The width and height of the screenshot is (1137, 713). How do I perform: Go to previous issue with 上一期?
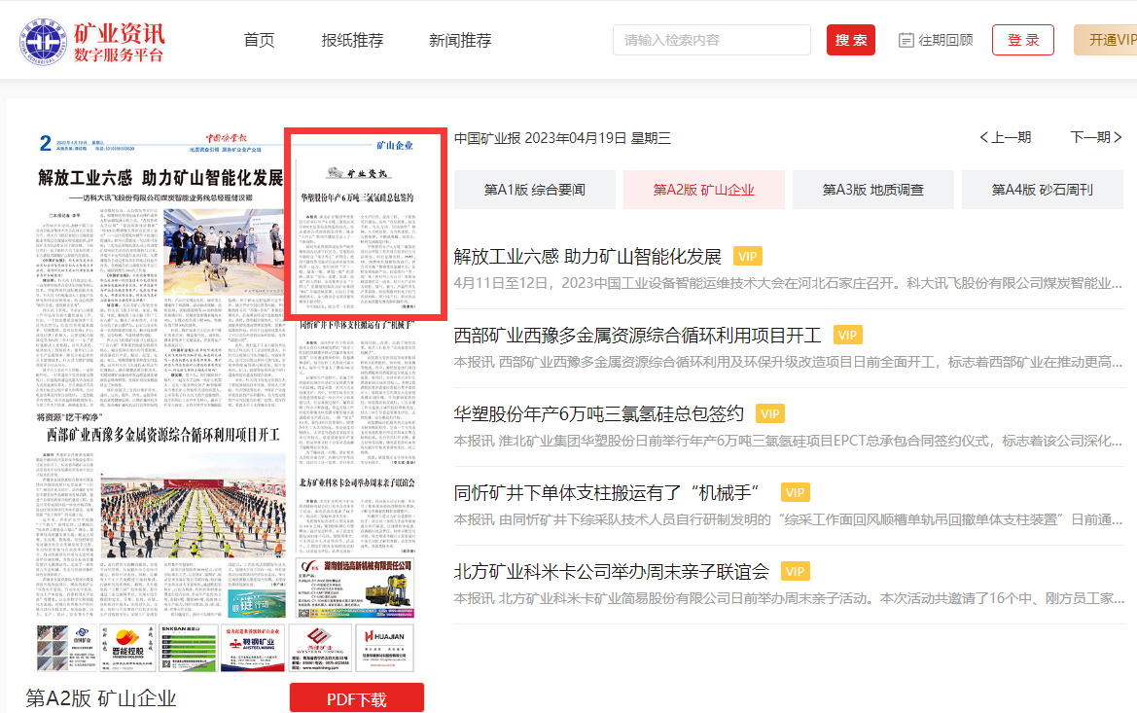pos(1006,138)
